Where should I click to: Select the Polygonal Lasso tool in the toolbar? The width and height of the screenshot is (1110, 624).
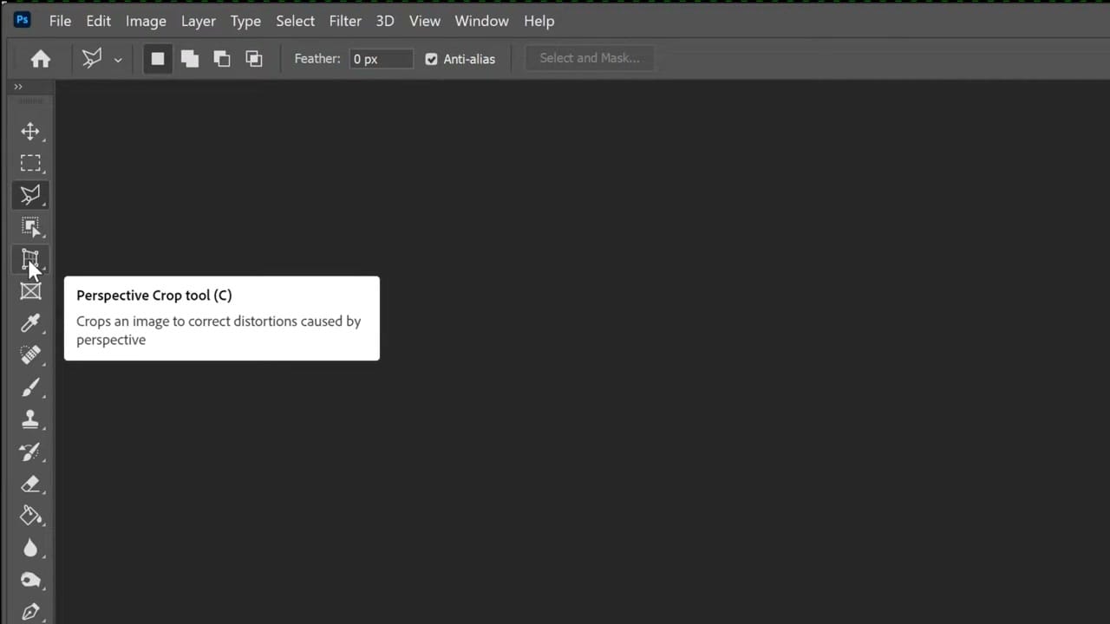(x=30, y=195)
